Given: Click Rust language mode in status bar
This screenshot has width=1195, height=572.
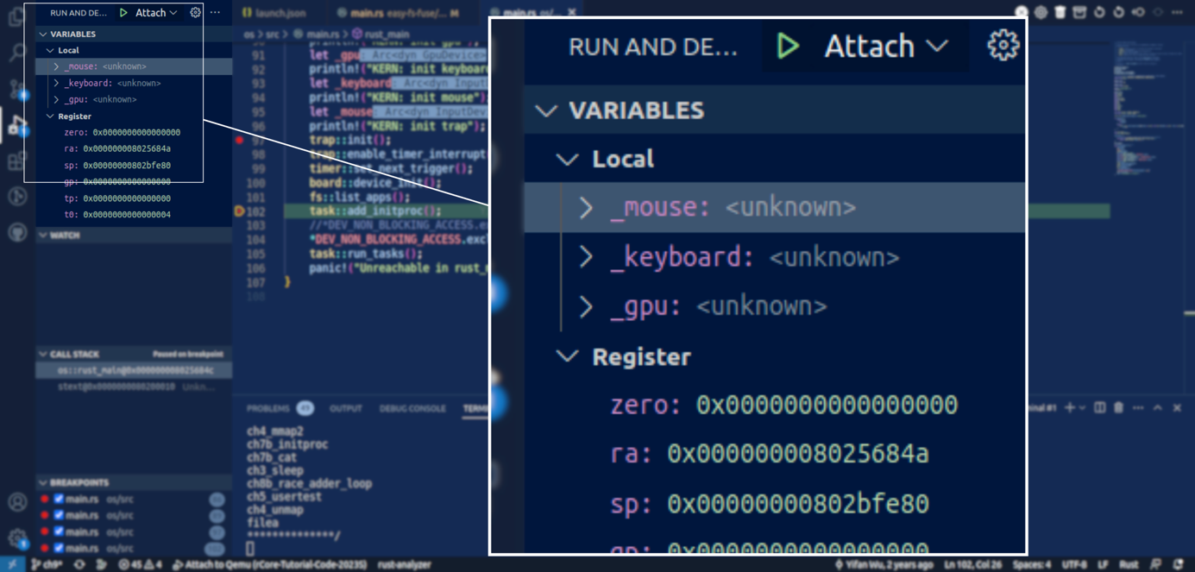Looking at the screenshot, I should [1129, 564].
